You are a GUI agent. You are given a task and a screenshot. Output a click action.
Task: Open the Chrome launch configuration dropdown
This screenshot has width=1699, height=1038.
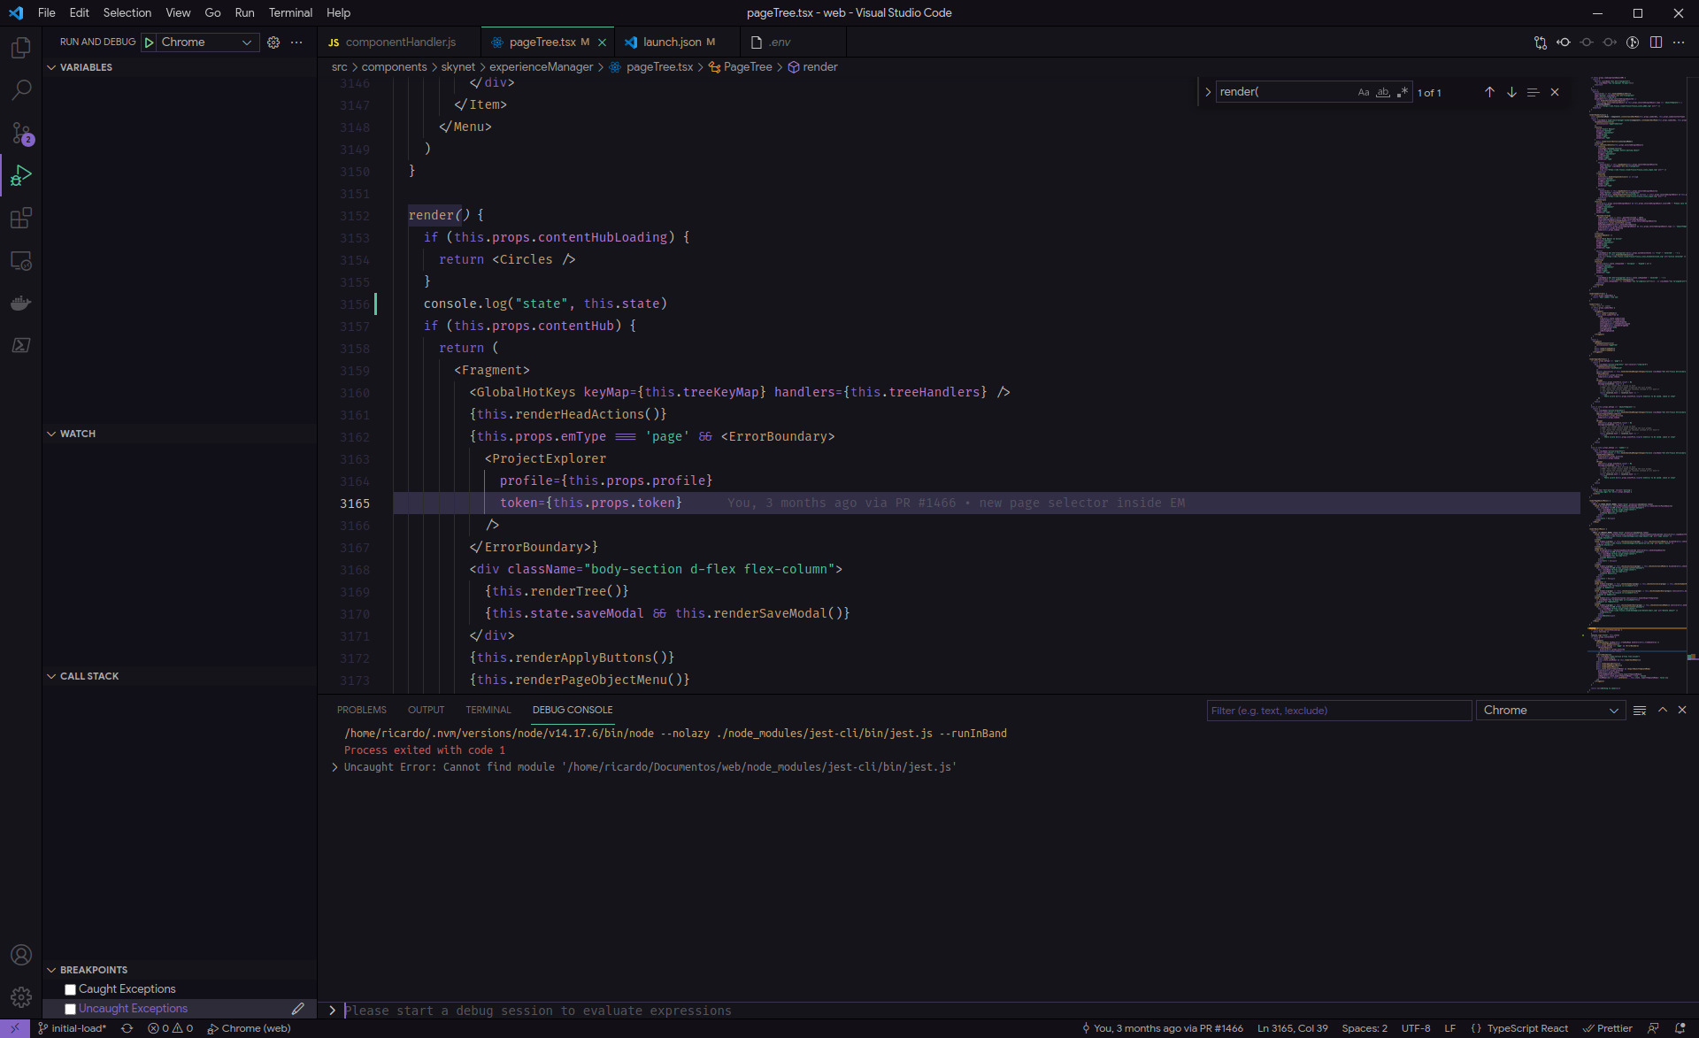(207, 42)
